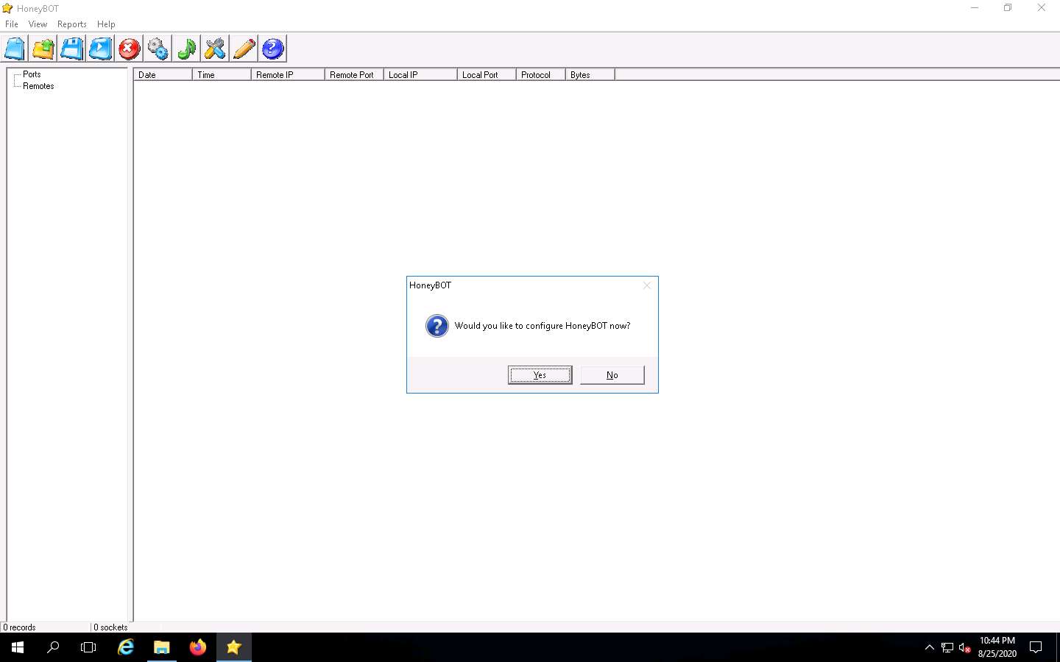Sort by the Bytes column header
Screen dimensions: 1060x662
tap(590, 75)
